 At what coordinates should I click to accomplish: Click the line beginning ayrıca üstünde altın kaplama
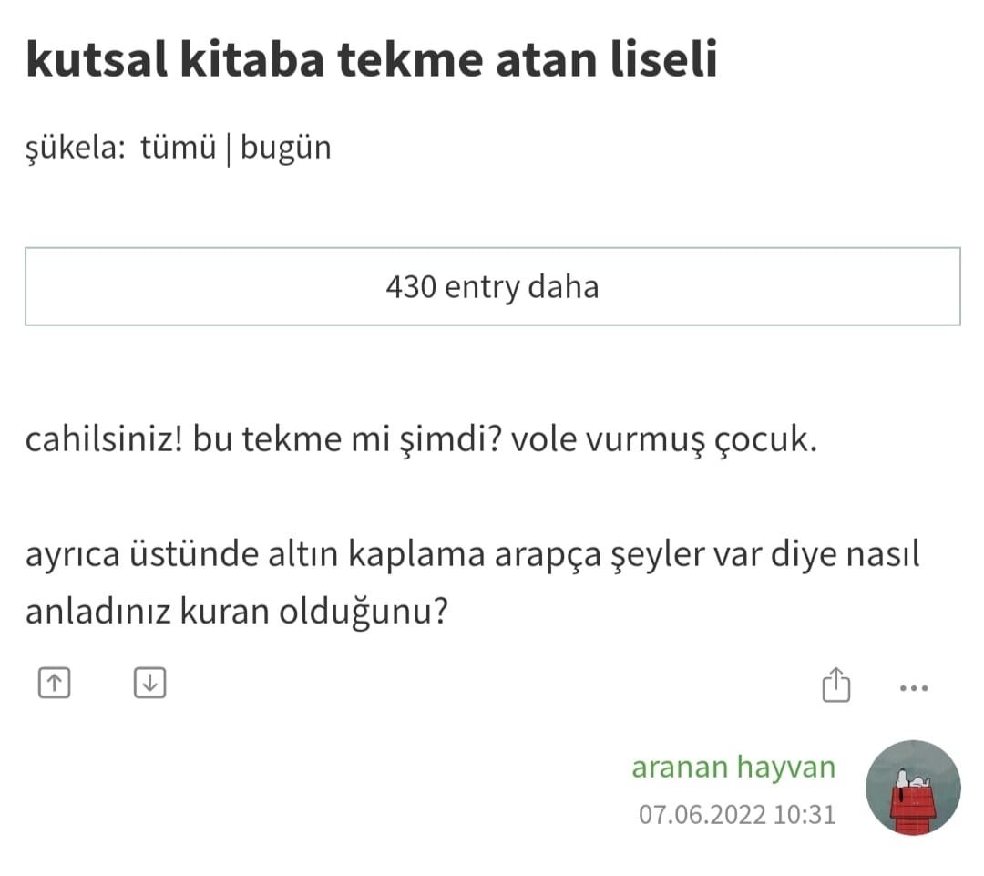(472, 554)
